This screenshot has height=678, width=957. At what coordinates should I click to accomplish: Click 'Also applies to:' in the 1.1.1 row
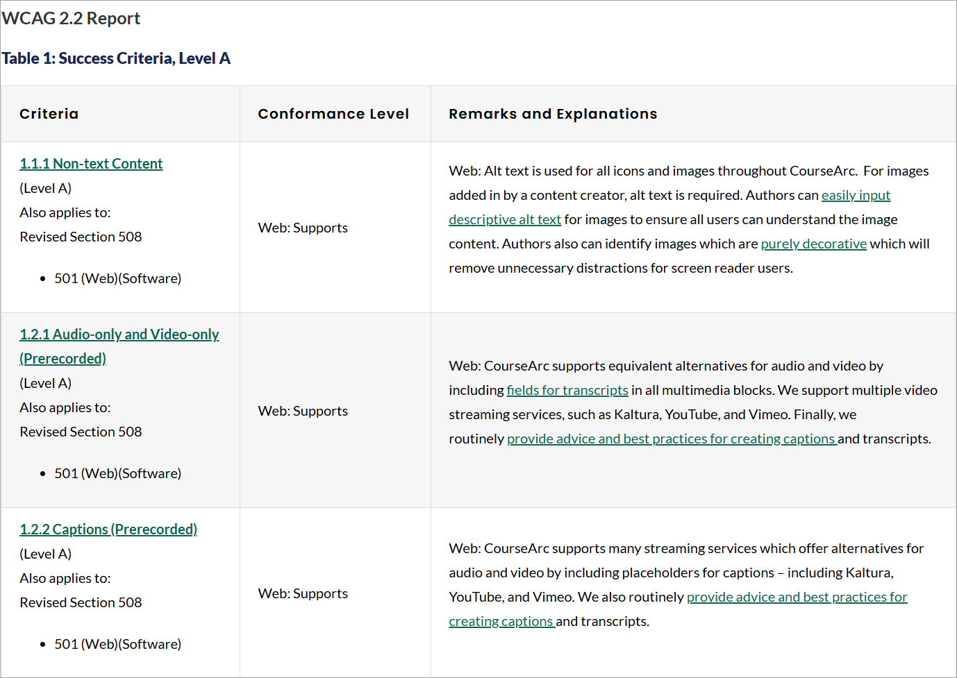coord(65,213)
